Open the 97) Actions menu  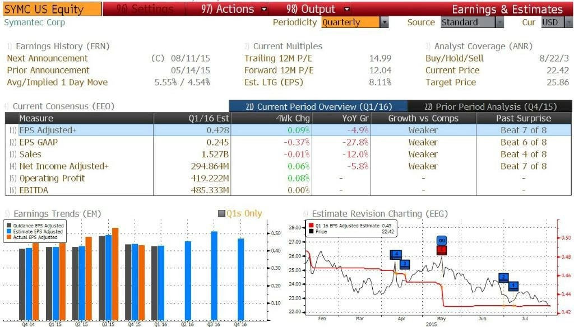234,9
